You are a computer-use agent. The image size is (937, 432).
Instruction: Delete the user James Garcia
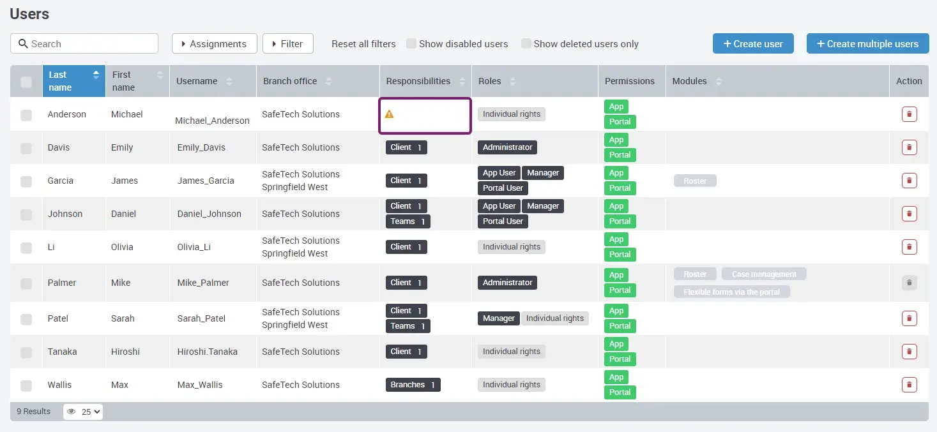click(x=909, y=180)
